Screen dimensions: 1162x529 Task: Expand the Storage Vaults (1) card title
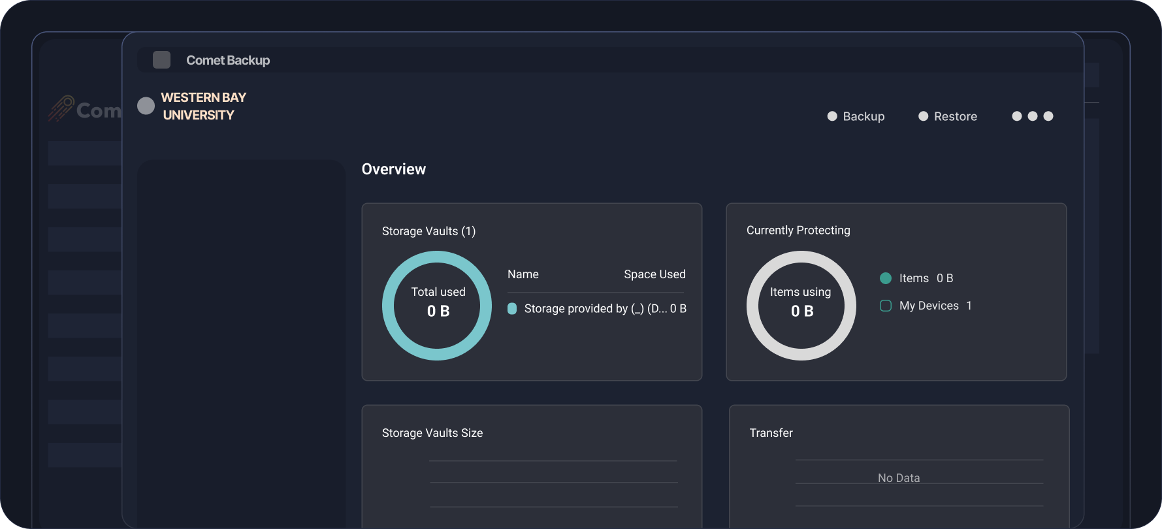coord(428,231)
